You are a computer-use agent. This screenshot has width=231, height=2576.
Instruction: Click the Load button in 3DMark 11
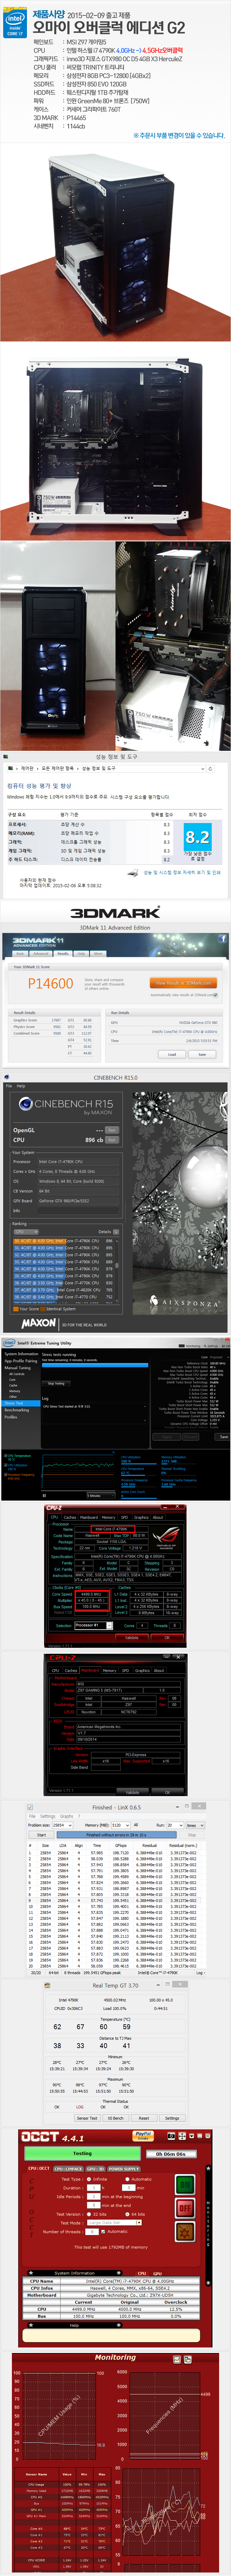tap(172, 1054)
